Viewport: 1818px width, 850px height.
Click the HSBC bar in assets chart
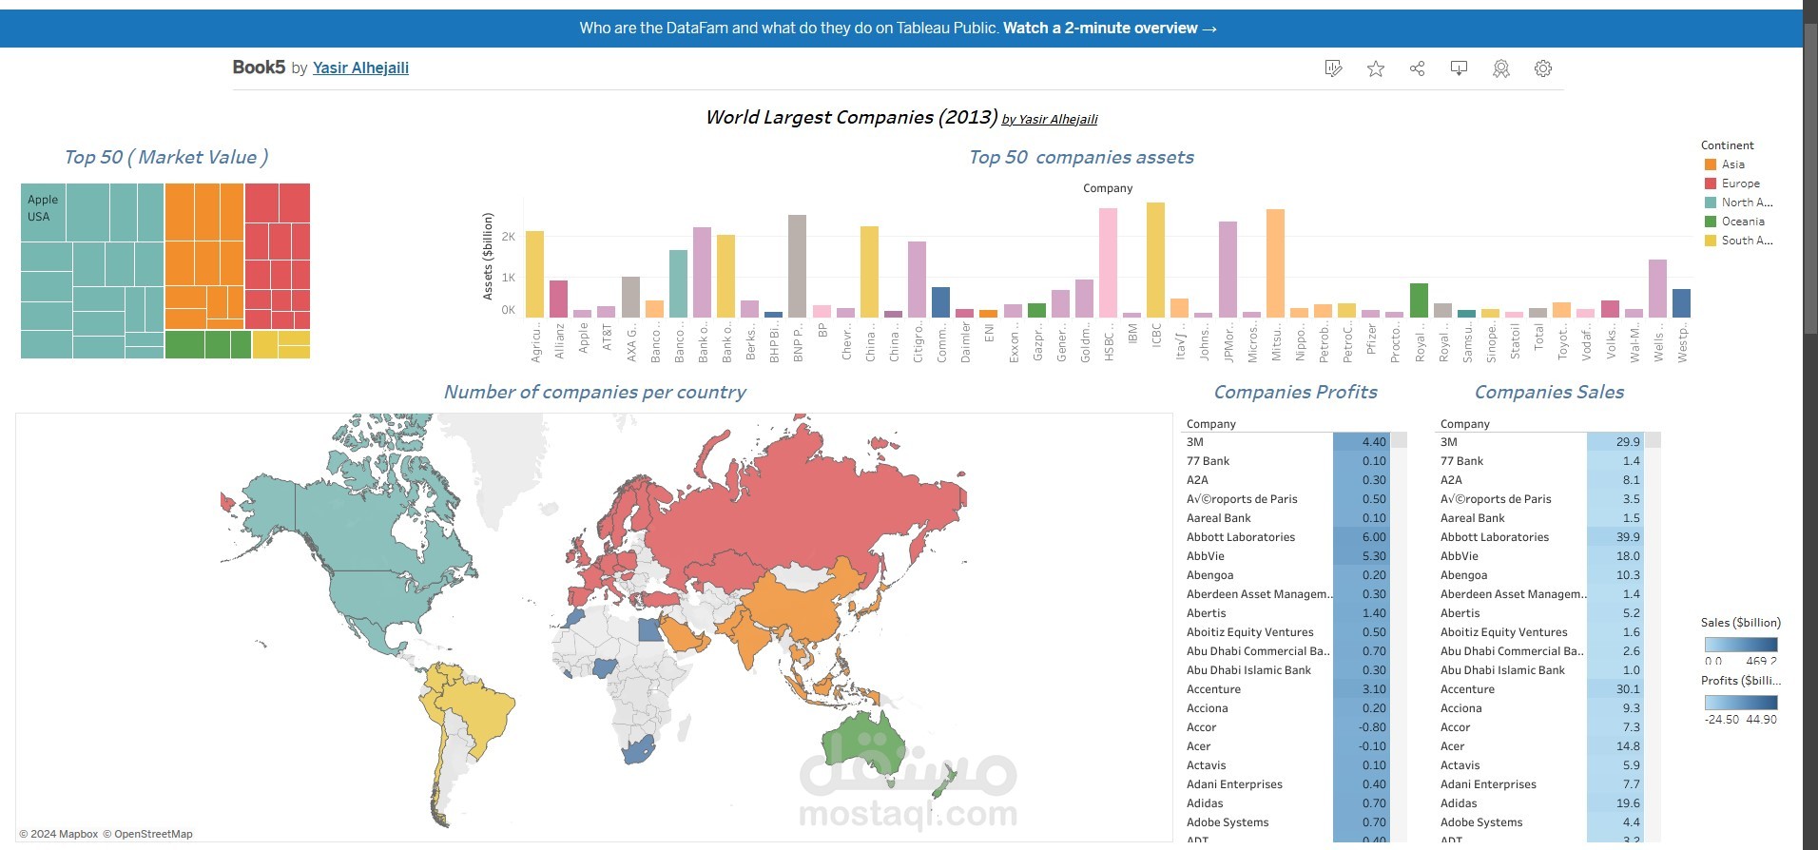[1108, 262]
